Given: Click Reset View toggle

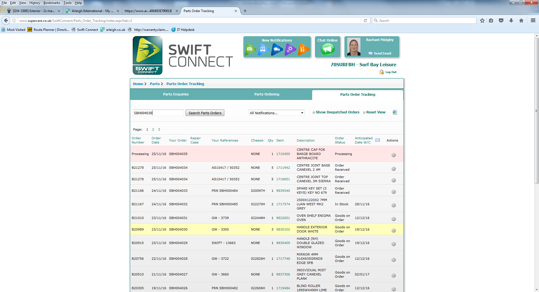Looking at the screenshot, I should pos(375,112).
